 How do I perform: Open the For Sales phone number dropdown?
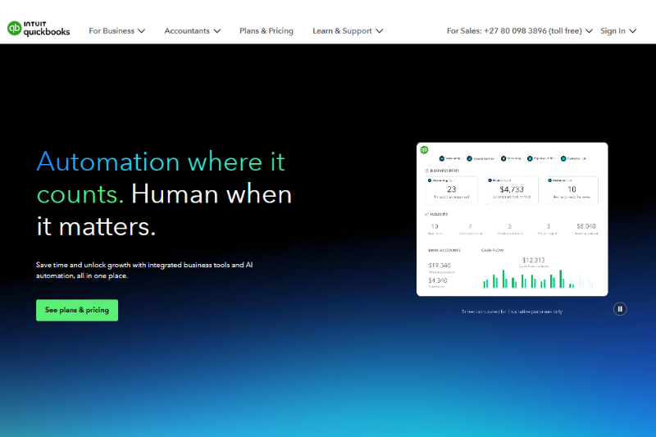[520, 31]
